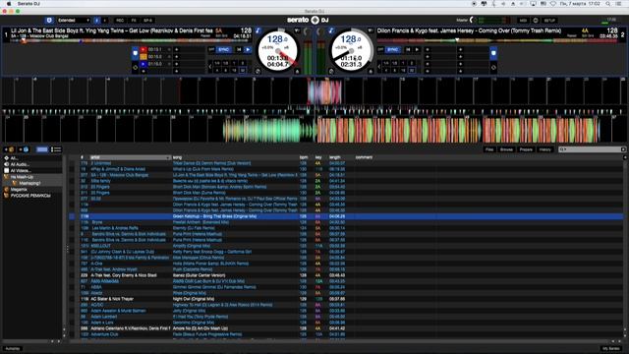Select the Megamix crate
Viewport: 629px width, 354px height.
coord(19,190)
